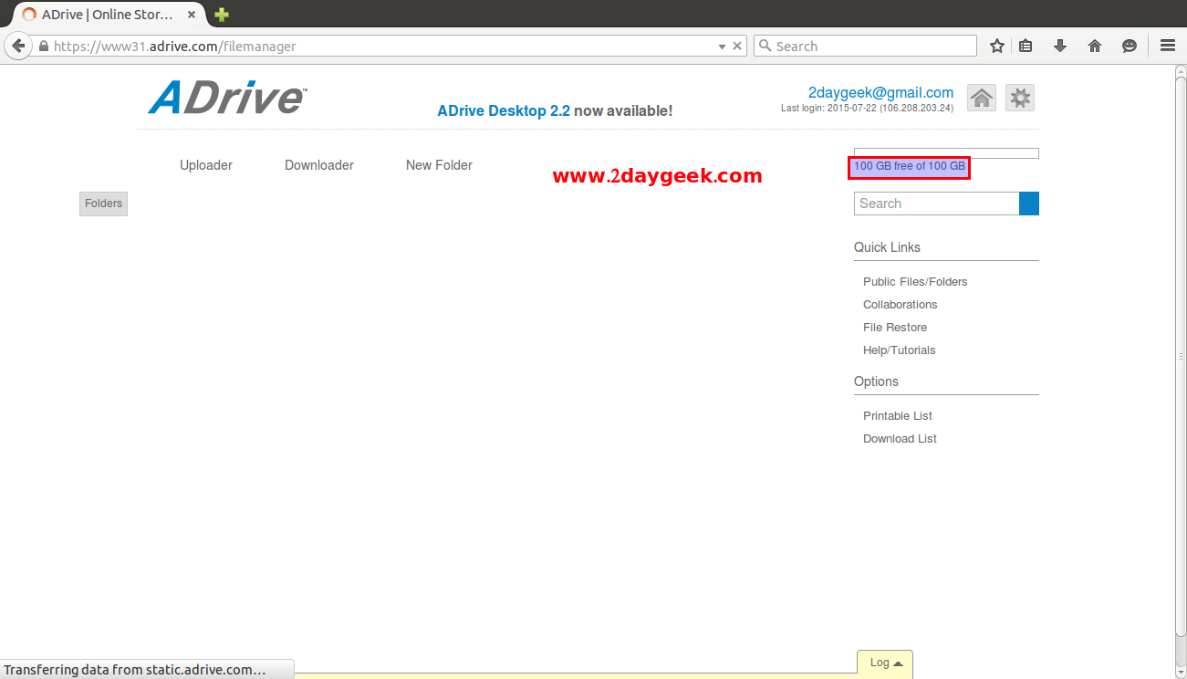Close the ADrive browser tab
1187x679 pixels.
tap(191, 15)
